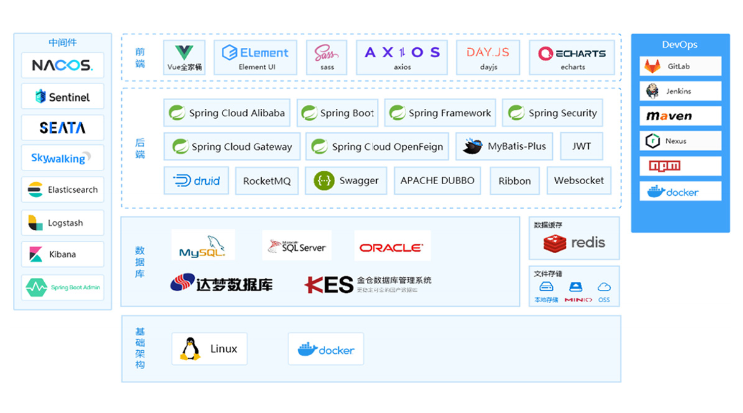
Task: Select the MyBatis-Plus bird icon
Action: coord(473,147)
